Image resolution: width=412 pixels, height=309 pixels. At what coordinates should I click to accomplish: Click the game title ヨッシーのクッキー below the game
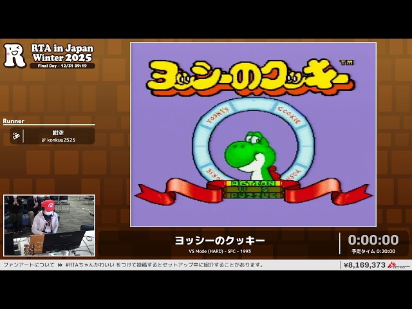click(x=220, y=240)
